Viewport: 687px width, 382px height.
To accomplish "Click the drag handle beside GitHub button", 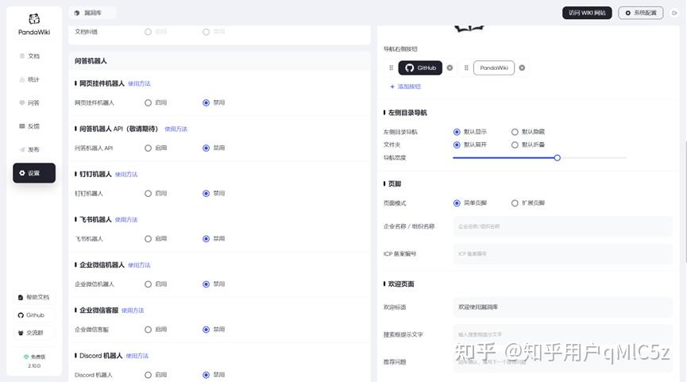I will pos(391,68).
